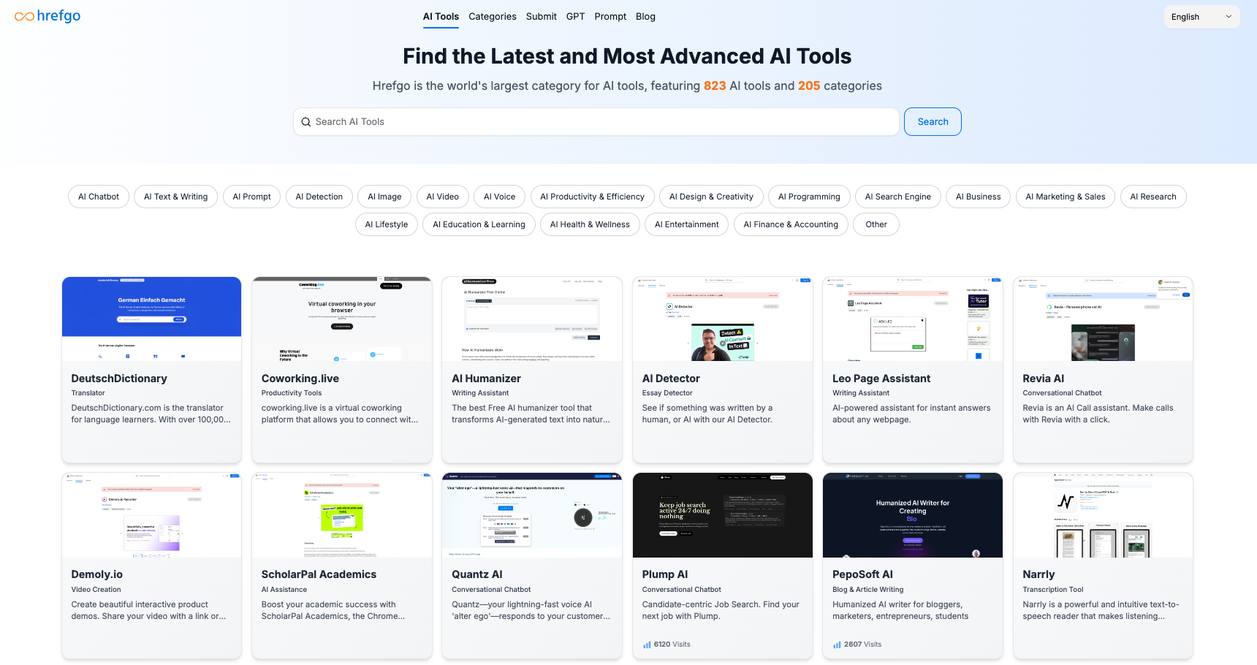Filter by AI Text & Writing category

tap(175, 197)
